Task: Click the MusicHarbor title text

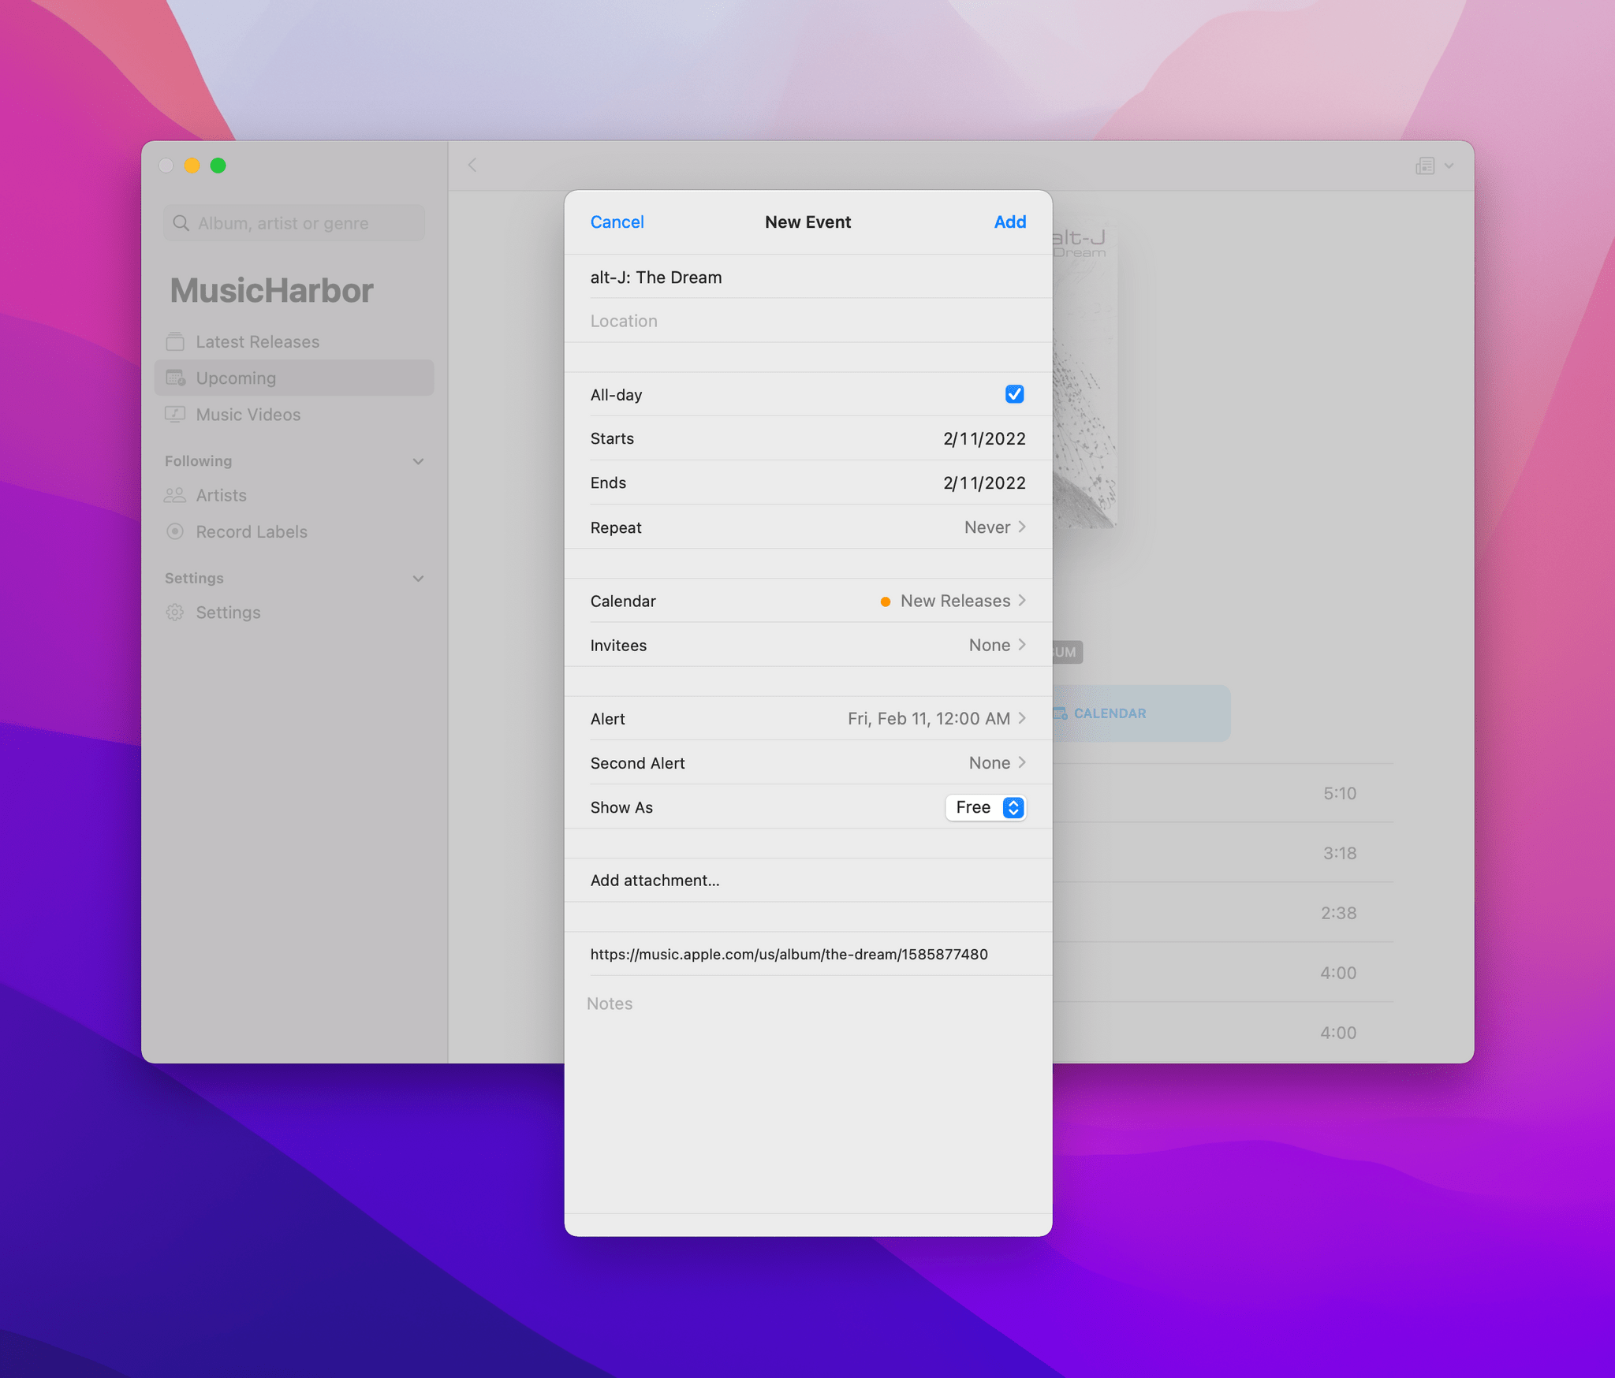Action: (271, 291)
